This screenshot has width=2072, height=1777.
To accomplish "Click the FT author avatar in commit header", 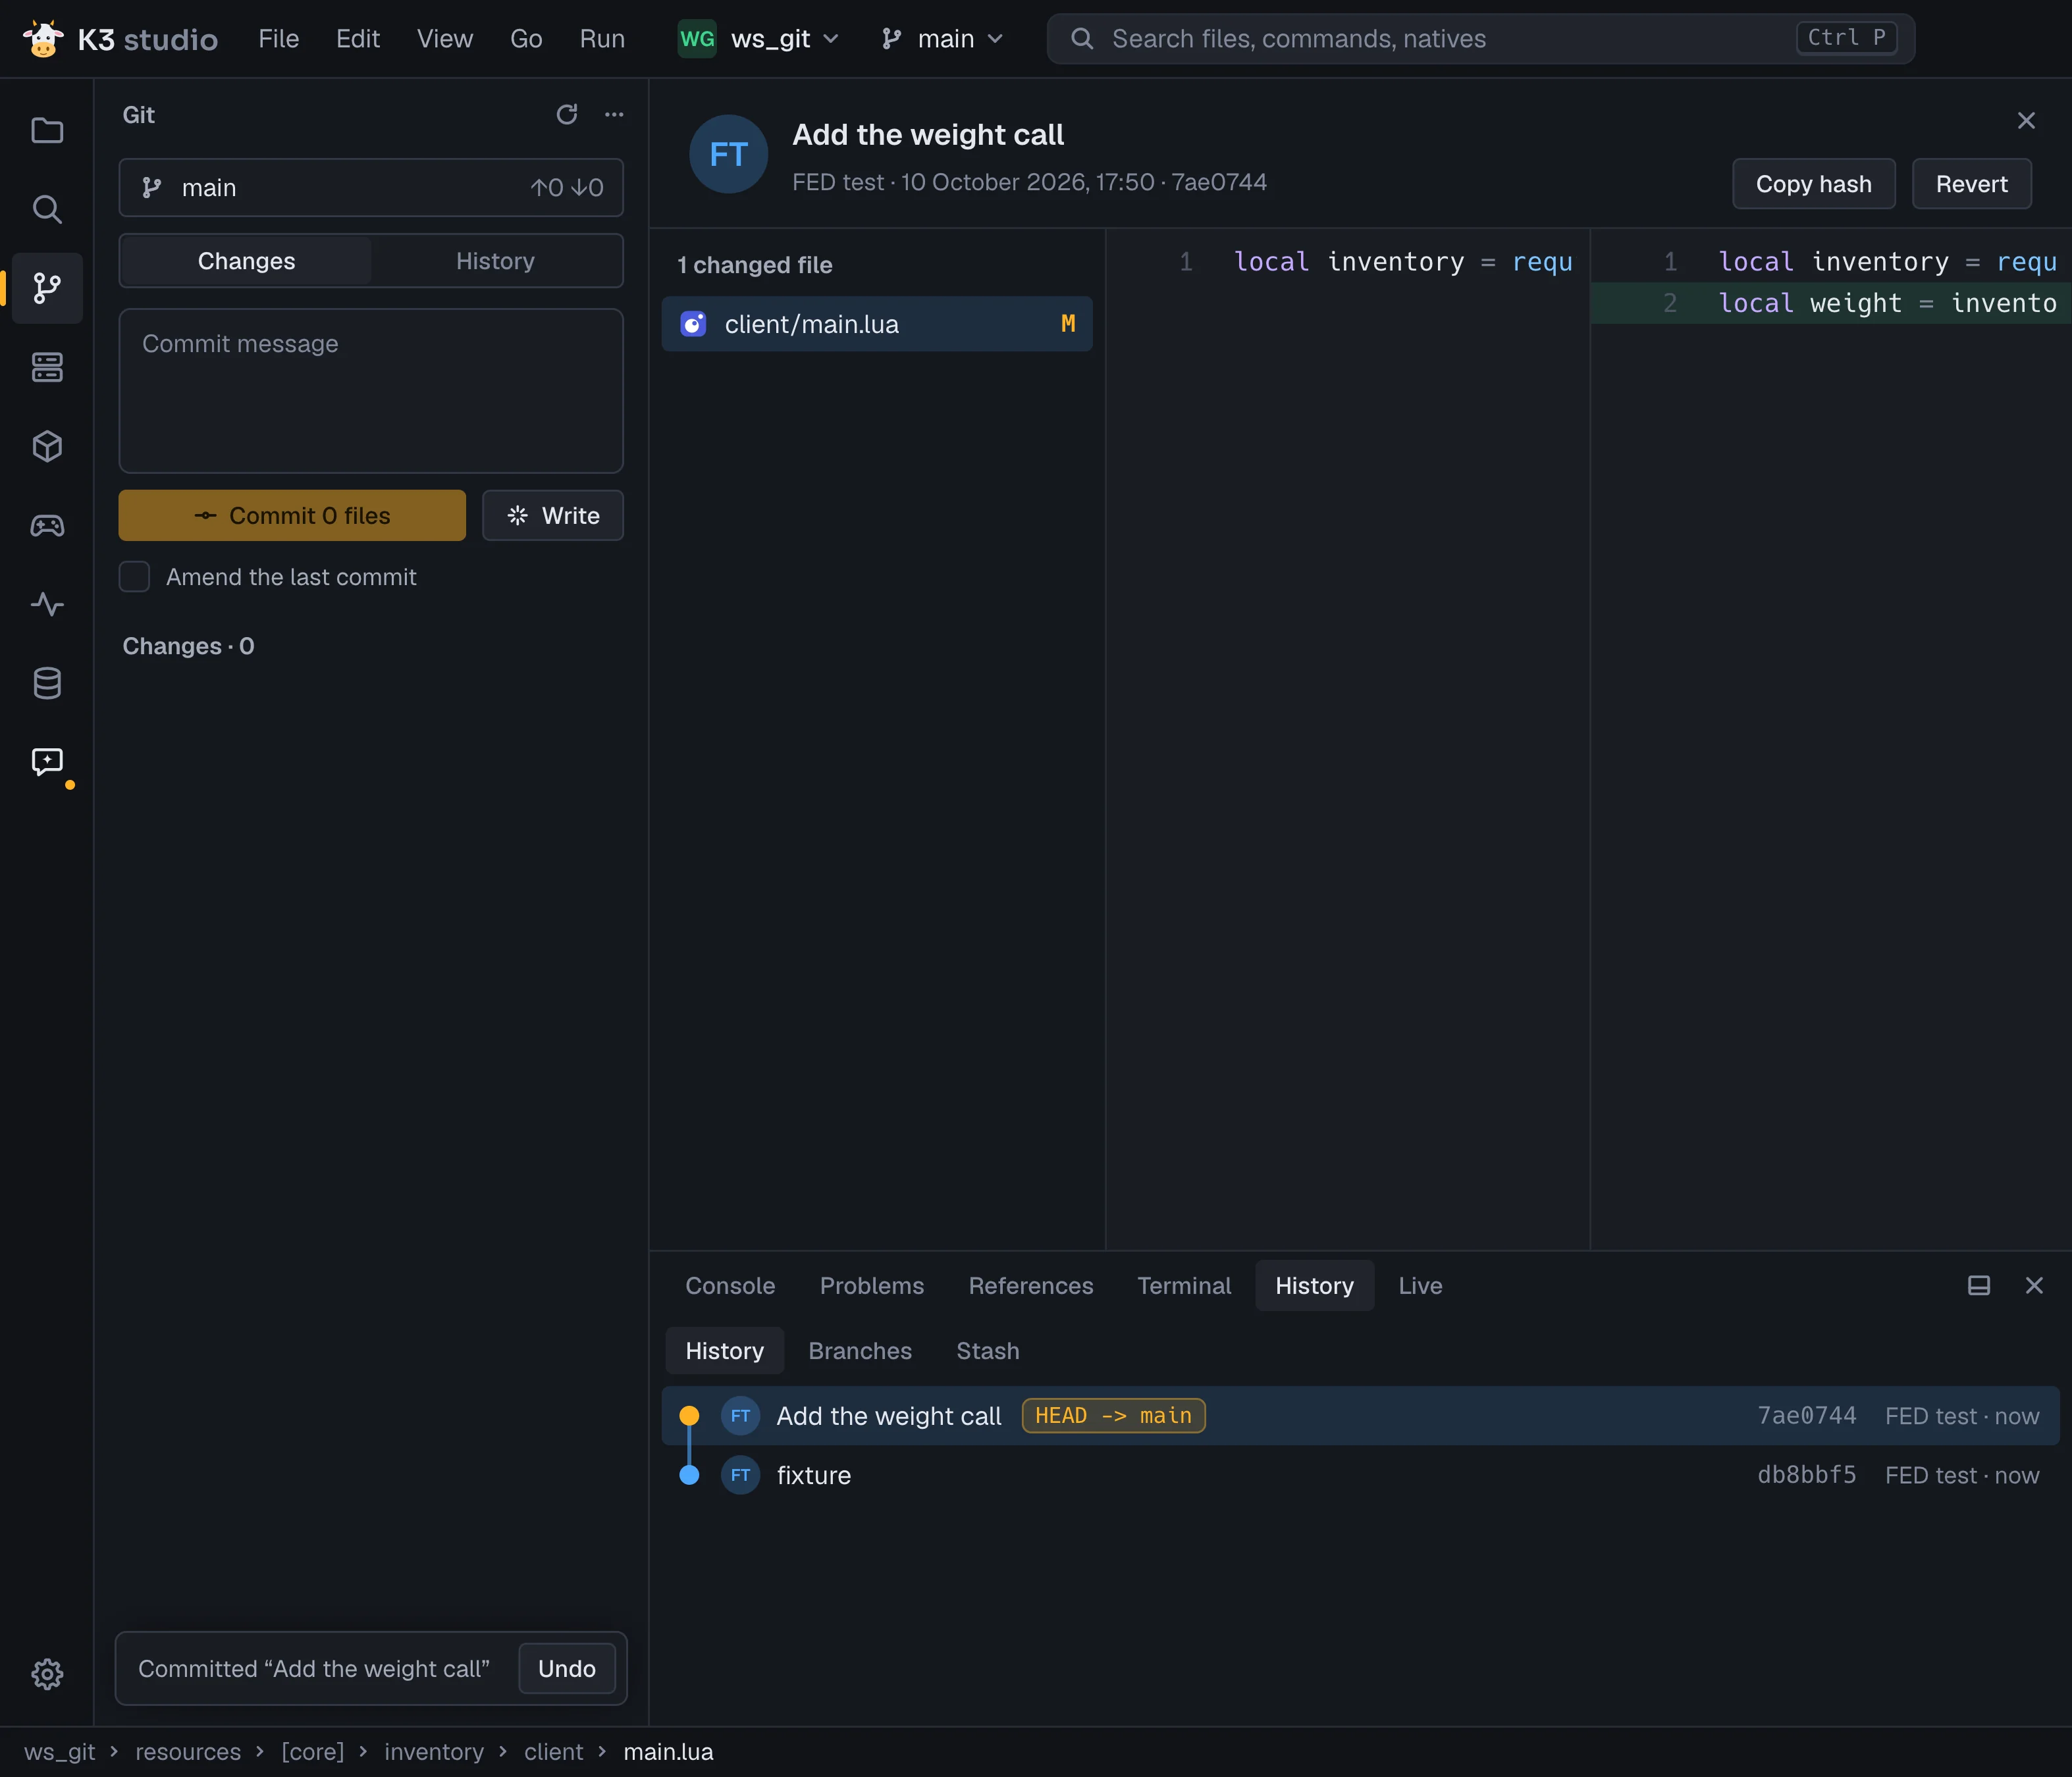I will click(x=729, y=154).
